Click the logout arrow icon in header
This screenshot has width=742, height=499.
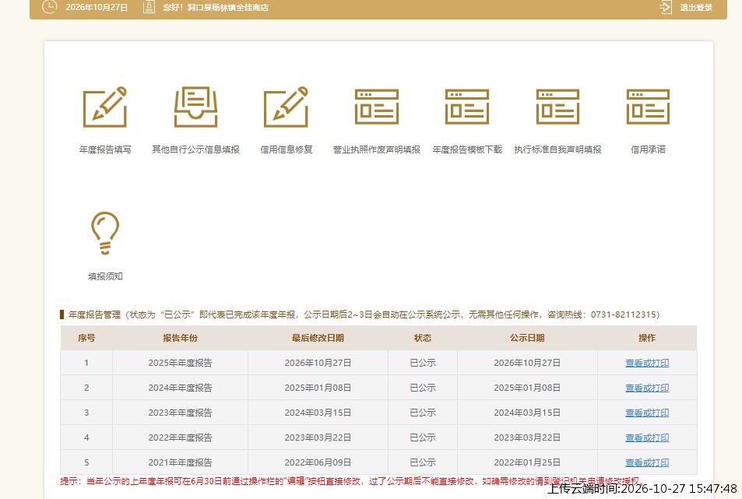coord(666,7)
